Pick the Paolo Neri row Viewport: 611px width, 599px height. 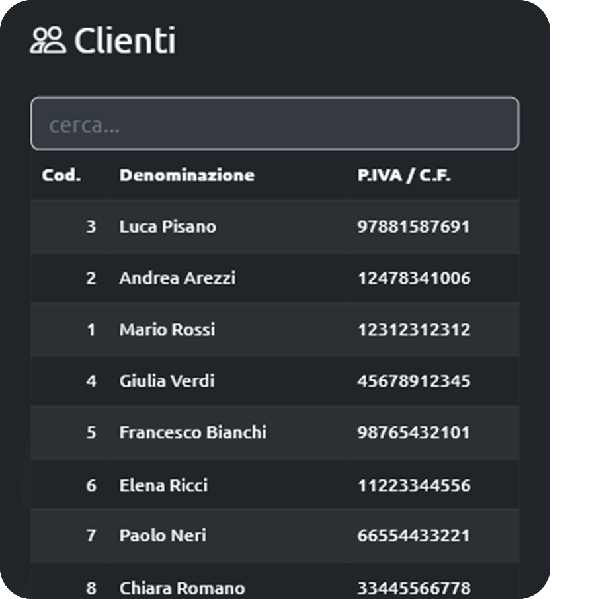point(162,536)
